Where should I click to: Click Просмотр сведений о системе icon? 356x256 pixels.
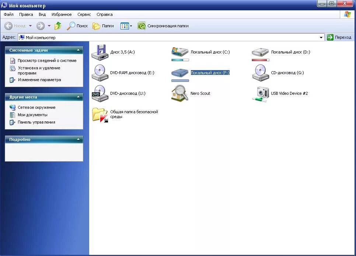[x=13, y=61]
